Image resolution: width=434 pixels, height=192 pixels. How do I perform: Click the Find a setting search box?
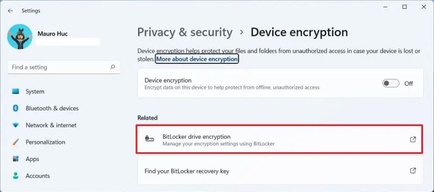64,67
